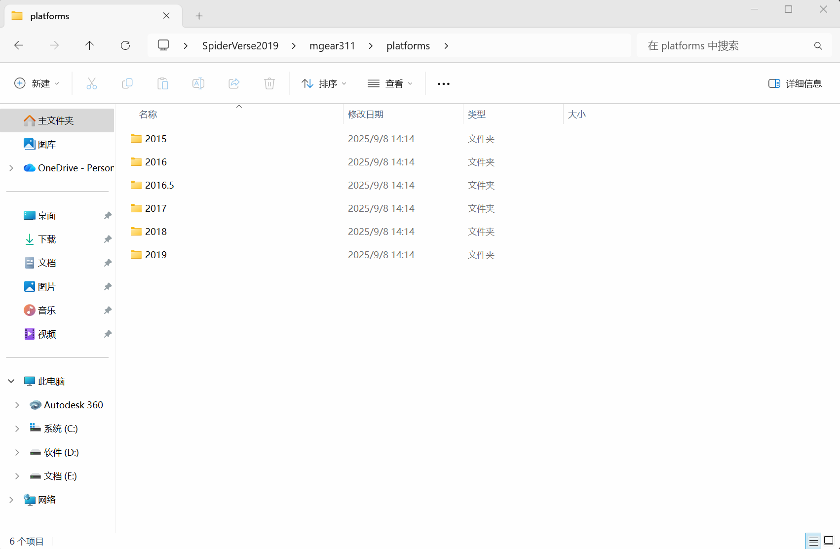
Task: Switch to large thumbnails view in status bar
Action: pos(829,541)
